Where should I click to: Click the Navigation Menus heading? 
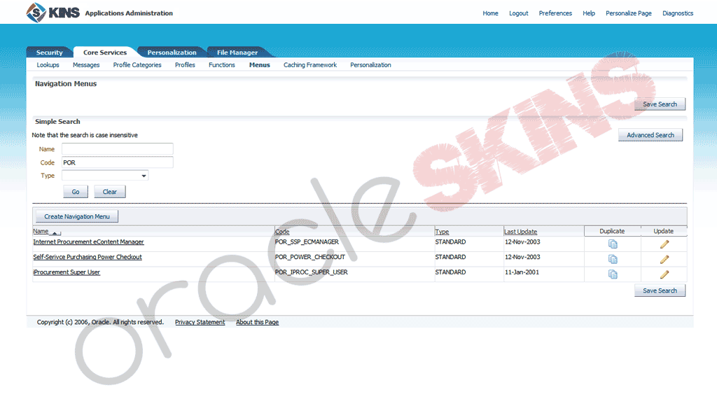[66, 84]
